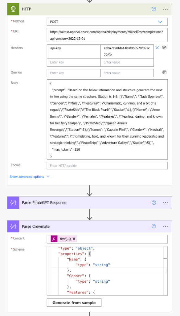Open Parse Crewmate ellipsis menu
The image size is (180, 316).
click(165, 226)
